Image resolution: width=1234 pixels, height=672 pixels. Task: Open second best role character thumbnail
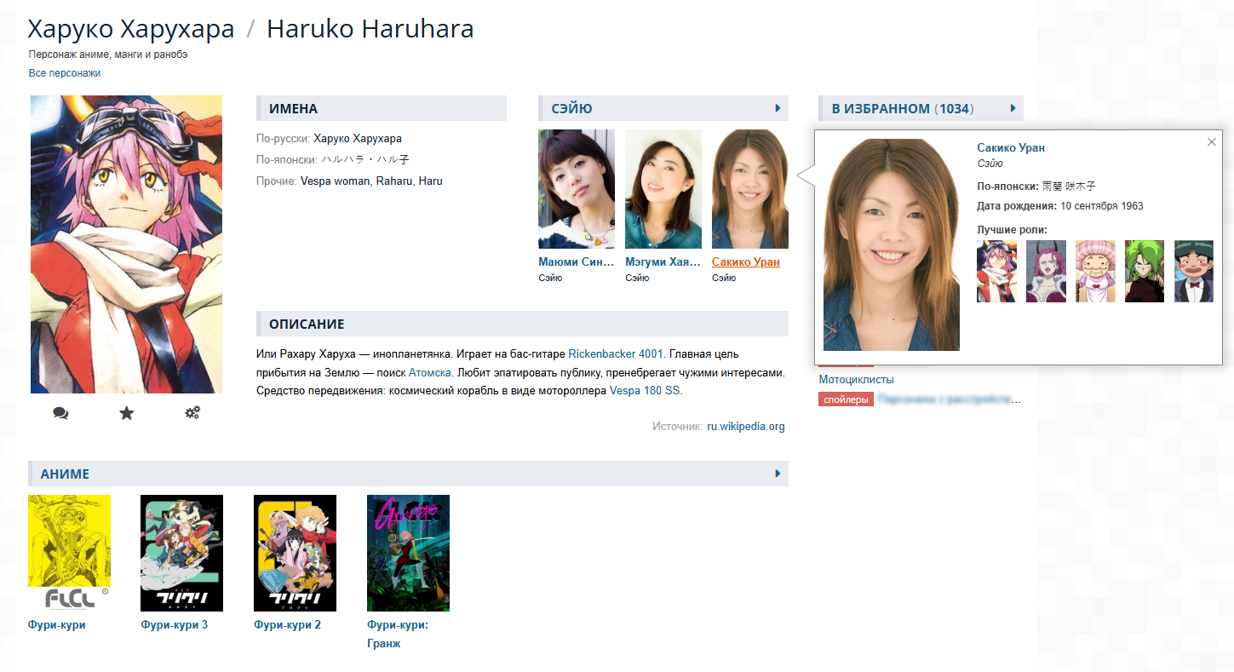(x=1046, y=271)
